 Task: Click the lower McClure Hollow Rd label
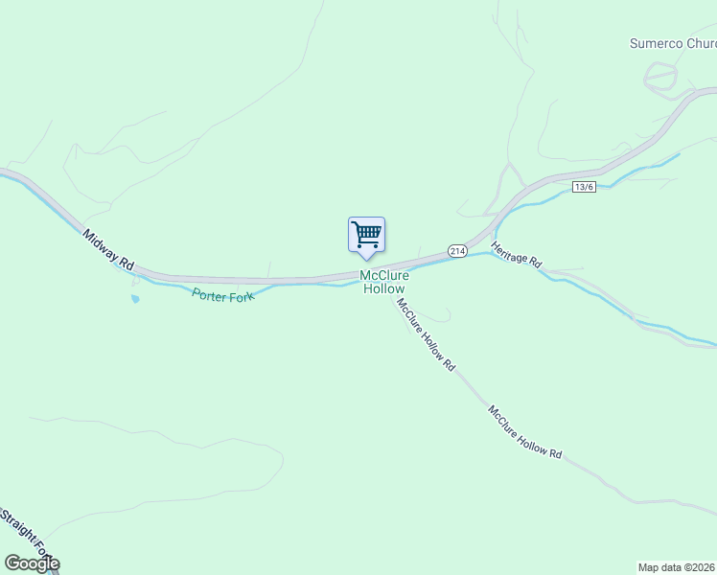pyautogui.click(x=524, y=432)
